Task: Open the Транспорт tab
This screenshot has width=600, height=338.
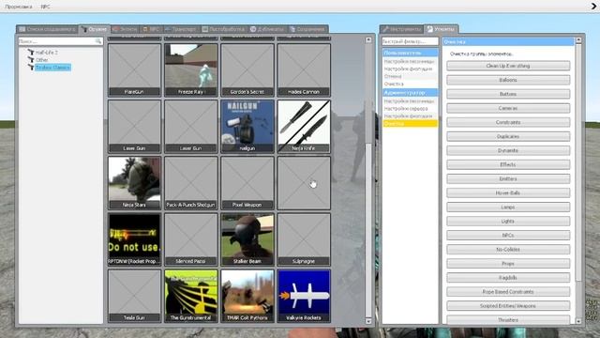Action: click(181, 29)
